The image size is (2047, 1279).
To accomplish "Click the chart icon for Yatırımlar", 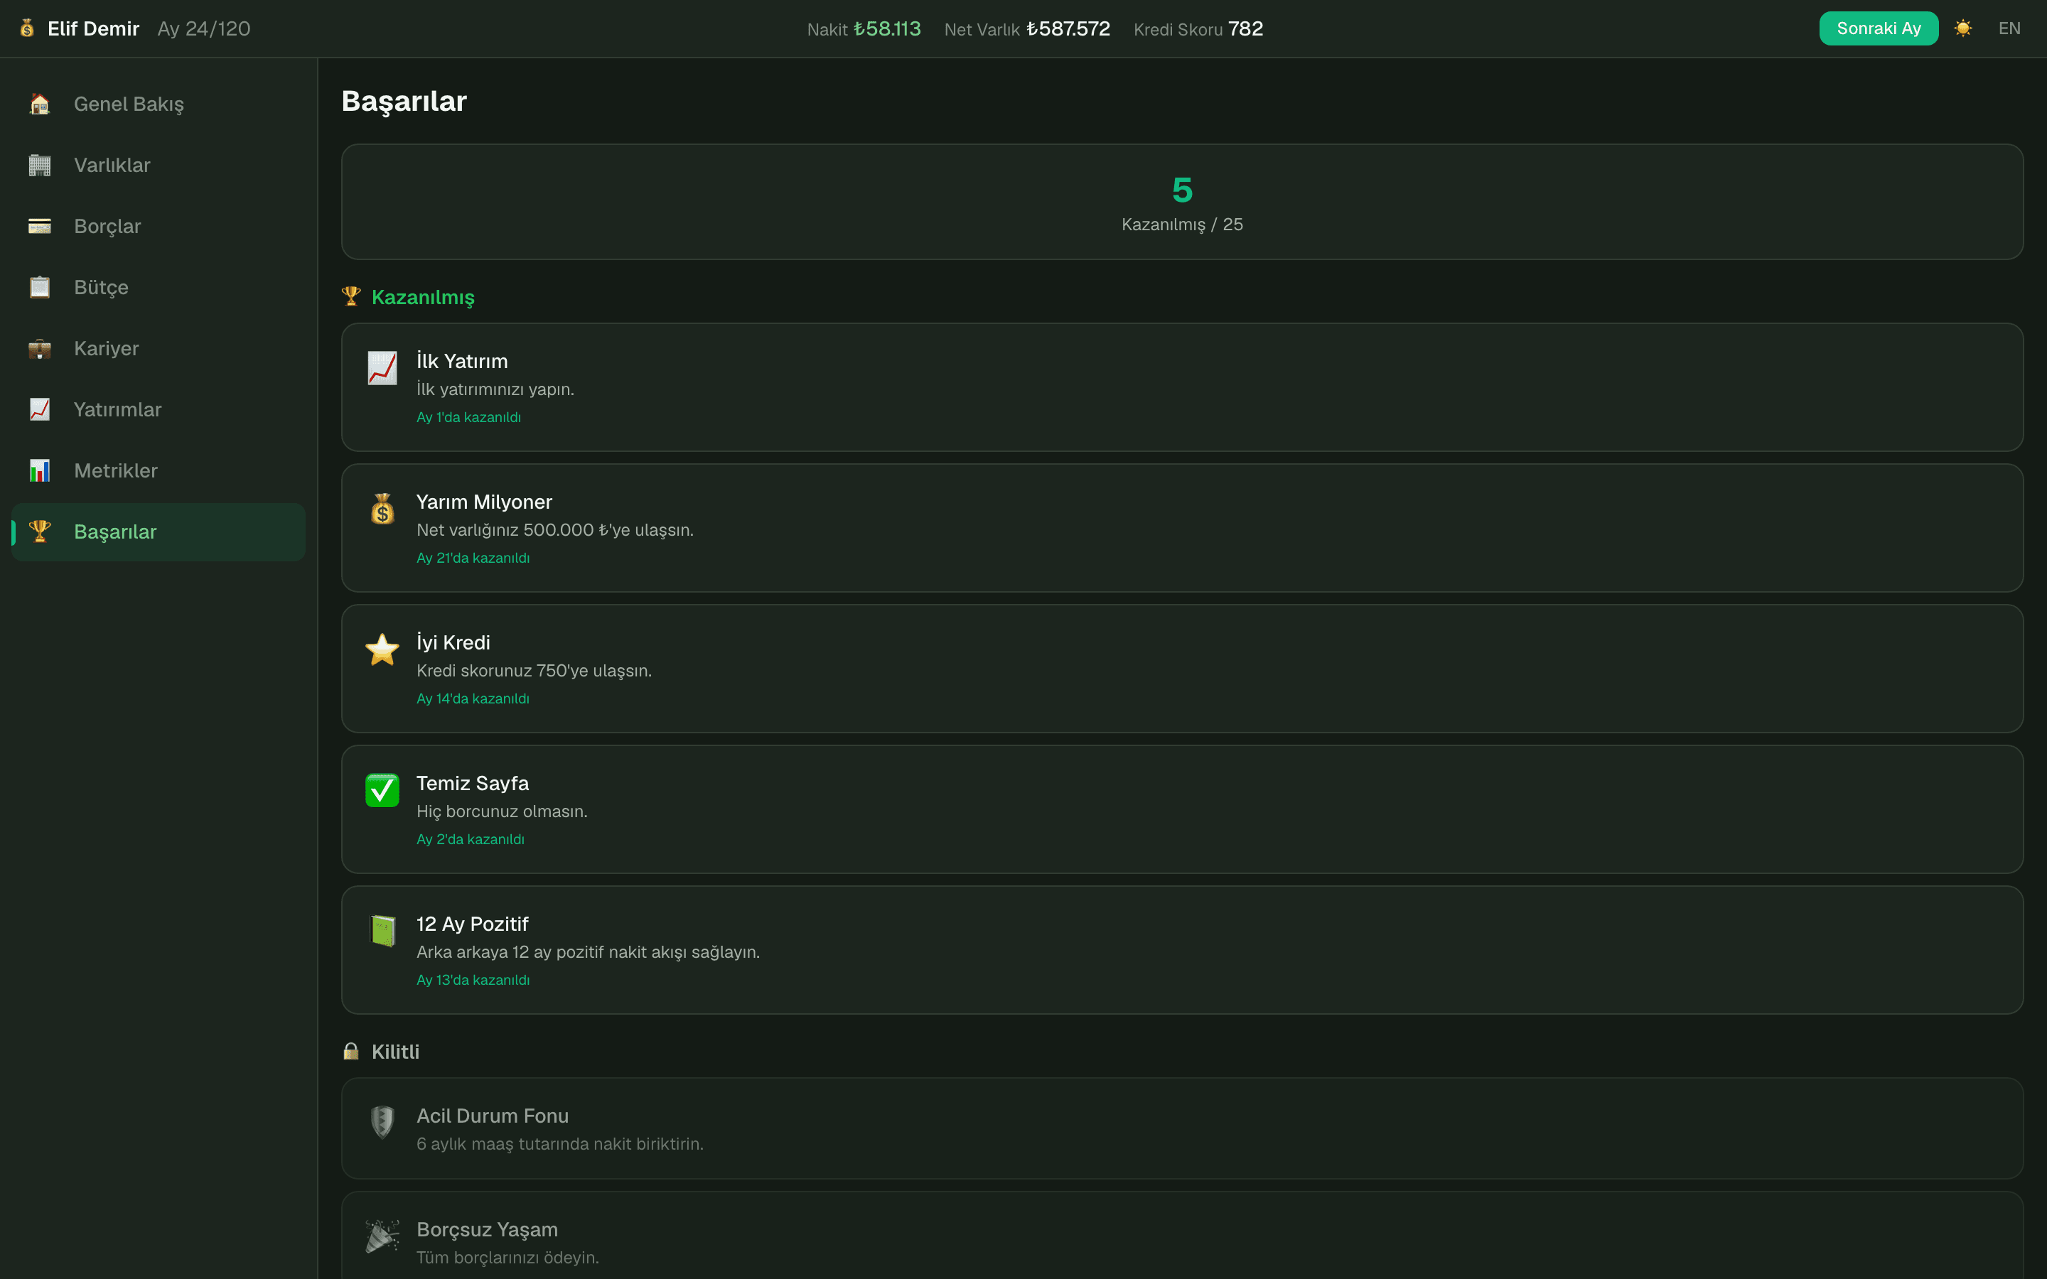I will click(x=40, y=409).
